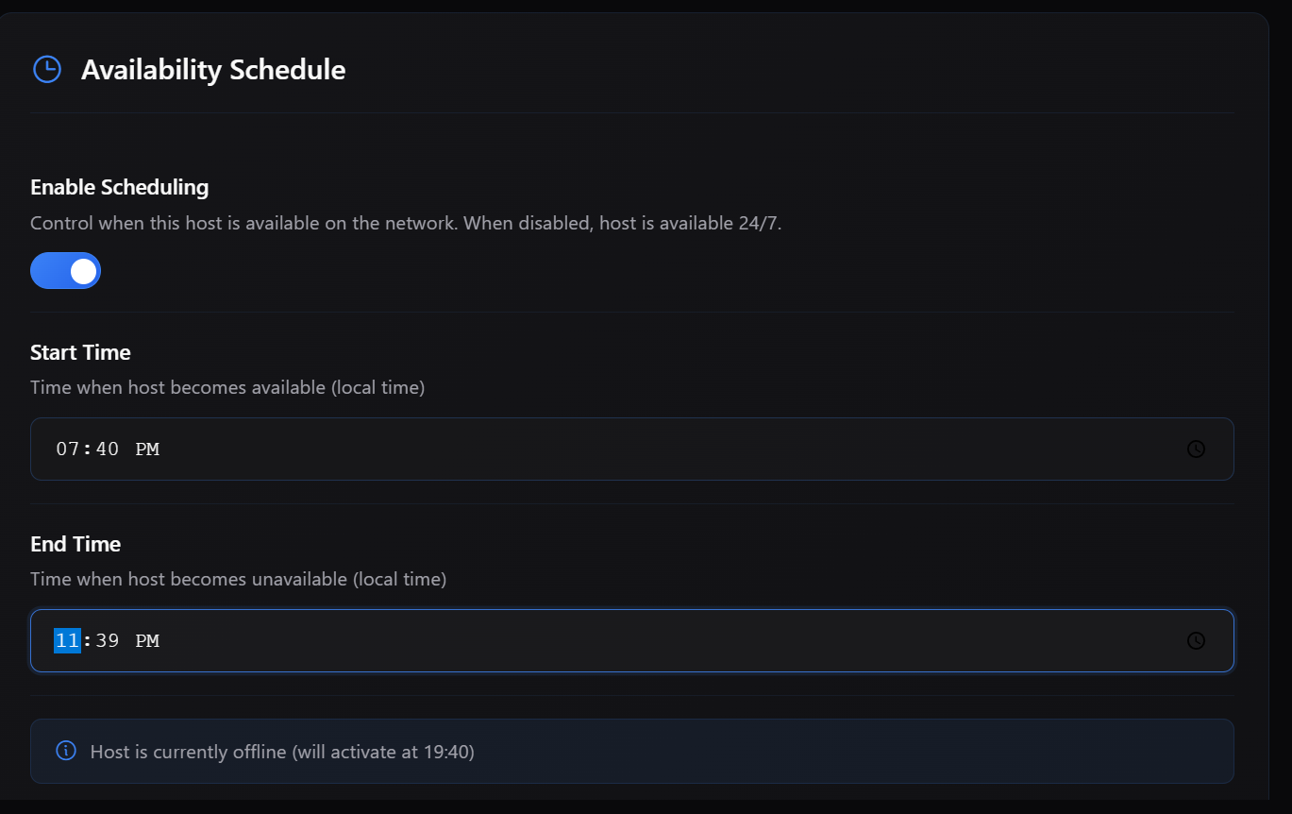
Task: Click the Enable Scheduling switch knob
Action: click(81, 270)
